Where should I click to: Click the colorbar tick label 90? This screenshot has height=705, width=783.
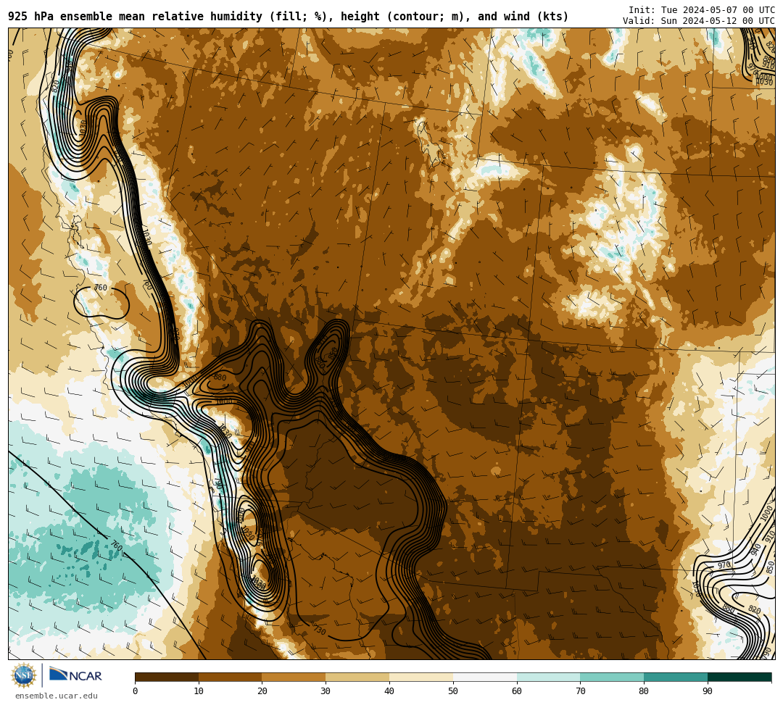tap(708, 691)
